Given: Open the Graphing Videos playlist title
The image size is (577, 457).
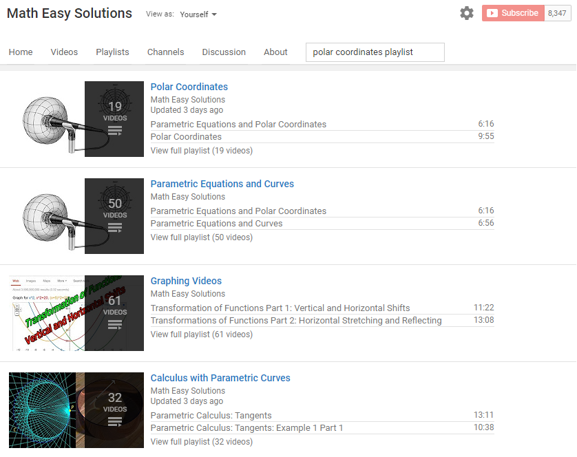Looking at the screenshot, I should pyautogui.click(x=186, y=281).
